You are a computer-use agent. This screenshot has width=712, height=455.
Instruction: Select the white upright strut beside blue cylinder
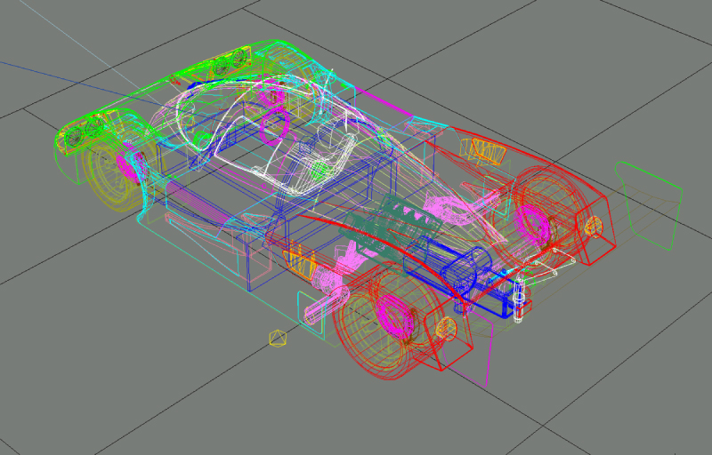(x=519, y=298)
